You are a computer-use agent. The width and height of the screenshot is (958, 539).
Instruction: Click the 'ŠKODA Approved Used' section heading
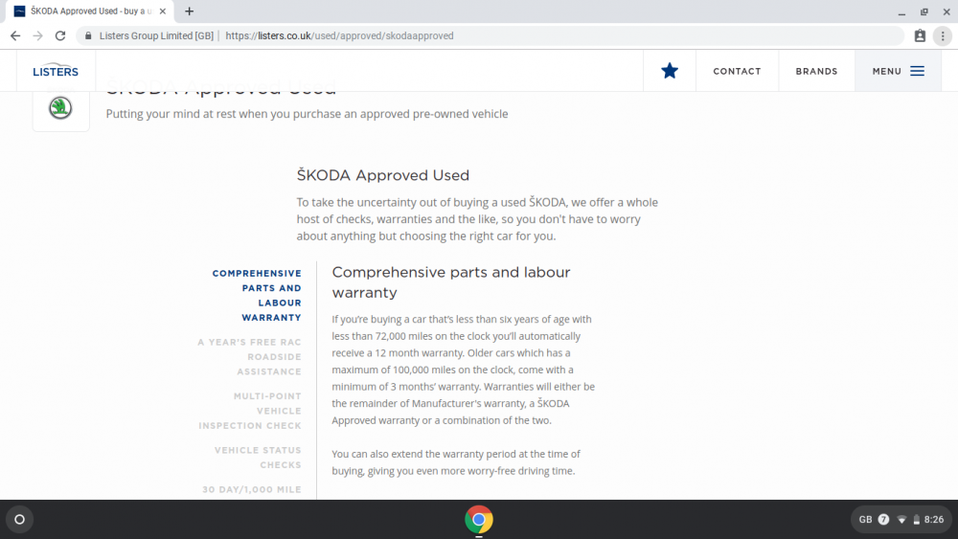click(x=383, y=175)
